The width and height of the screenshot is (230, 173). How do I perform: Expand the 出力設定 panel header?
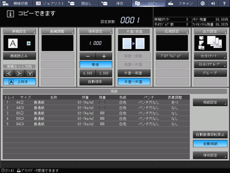pos(210,31)
